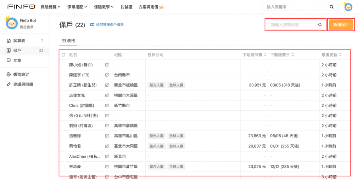Expand the 保險教學 dropdown menu
This screenshot has width=363, height=180.
[x=104, y=7]
